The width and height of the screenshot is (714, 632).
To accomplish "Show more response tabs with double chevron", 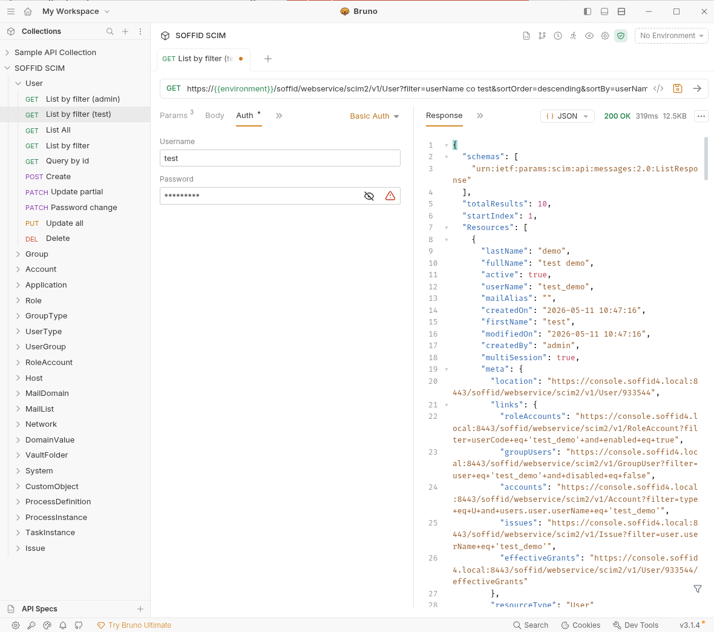I will pyautogui.click(x=479, y=116).
